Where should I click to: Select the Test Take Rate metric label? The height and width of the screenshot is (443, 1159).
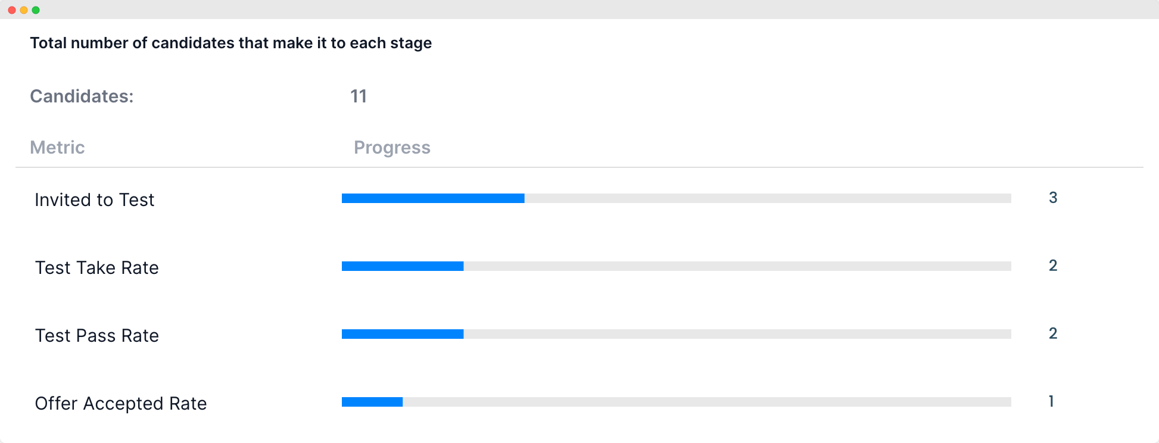tap(97, 268)
